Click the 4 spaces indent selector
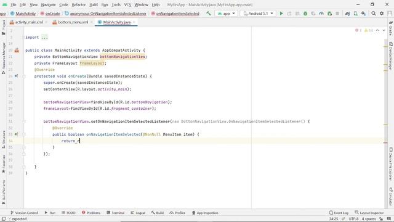 pos(369,219)
